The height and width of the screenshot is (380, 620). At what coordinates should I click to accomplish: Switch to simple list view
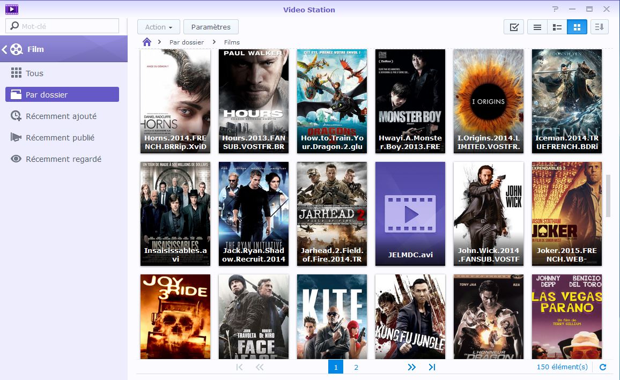tap(537, 27)
